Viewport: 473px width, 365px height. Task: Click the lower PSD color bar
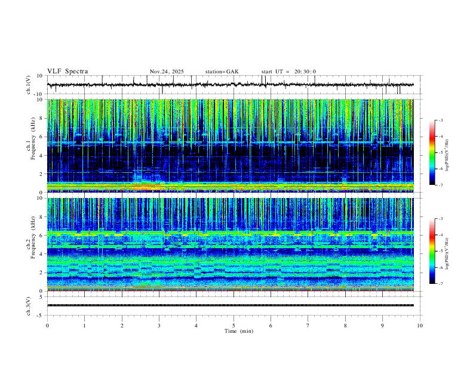432,251
